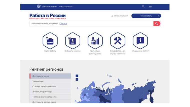Viewport: 190px width, 107px height.
Task: Open the hamburger menu in top bar
Action: 150,7
